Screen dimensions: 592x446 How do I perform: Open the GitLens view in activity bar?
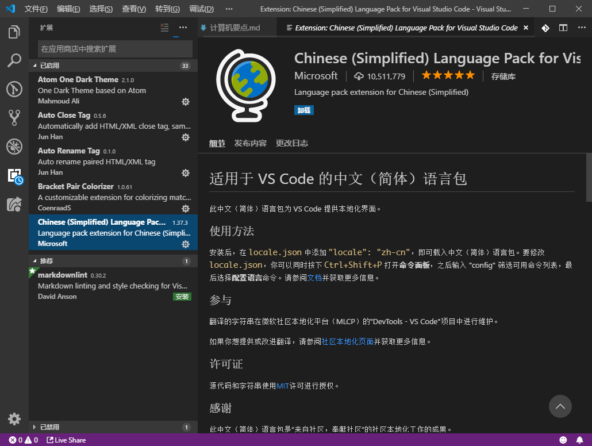14,89
